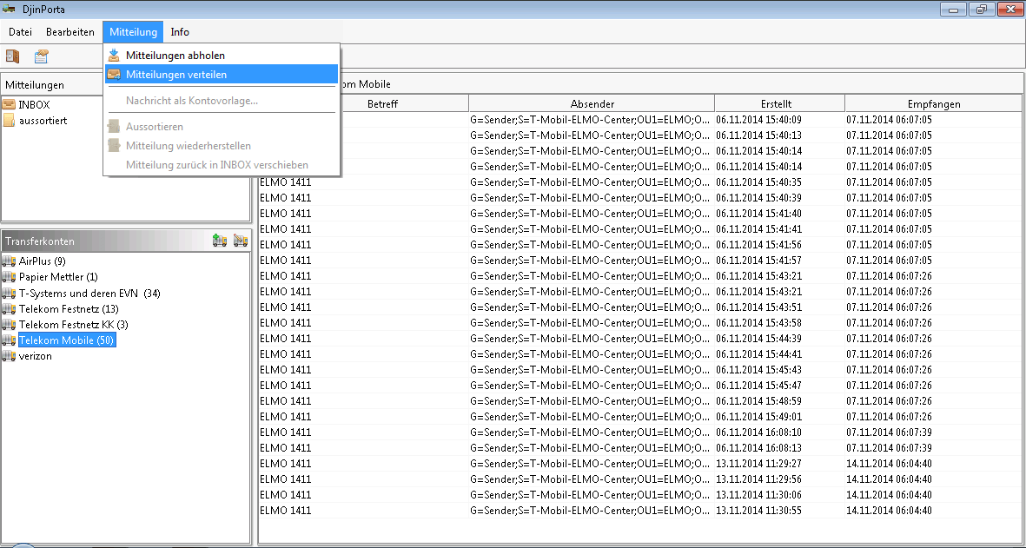The image size is (1026, 548).
Task: Select the aussortiert folder
Action: click(43, 121)
